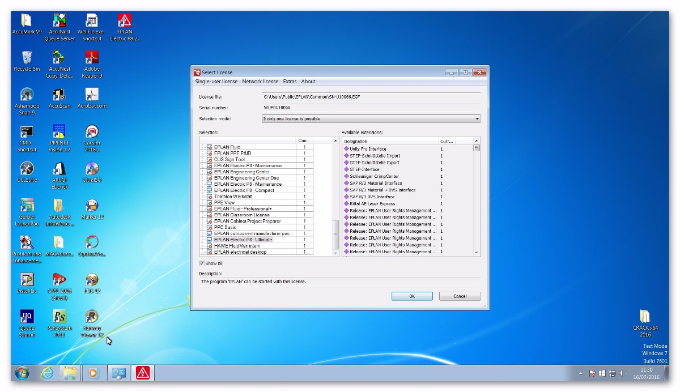Screen dimensions: 680x392
Task: Open Runway Viewer 12 desktop icon
Action: click(92, 323)
